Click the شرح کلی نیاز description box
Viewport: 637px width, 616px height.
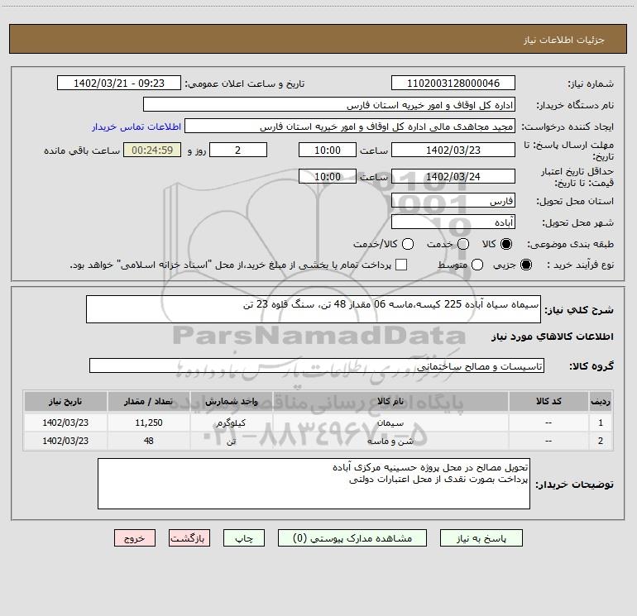click(x=314, y=309)
